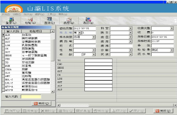
Task: Click the sample number field containing 1
Action: click(x=89, y=32)
